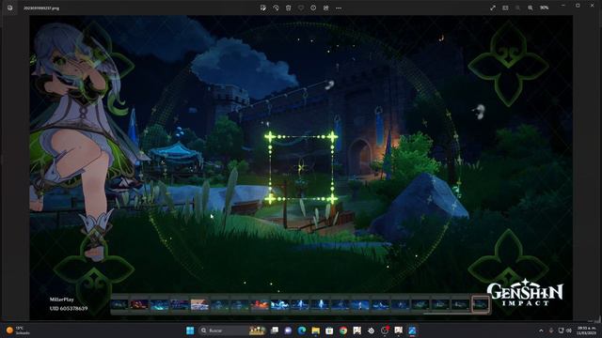Zoom in using the plus magnifier icon
This screenshot has width=602, height=338.
[x=531, y=8]
